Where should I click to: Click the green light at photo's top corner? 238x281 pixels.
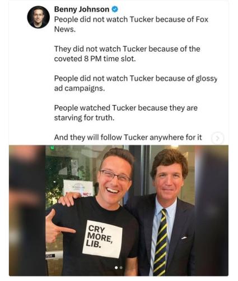52,147
